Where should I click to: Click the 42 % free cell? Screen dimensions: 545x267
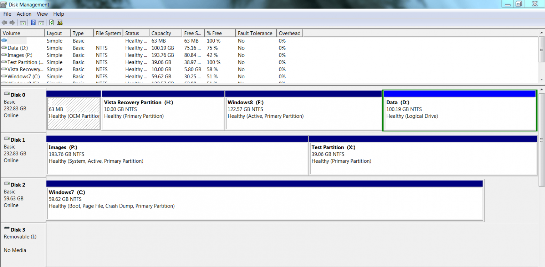[x=212, y=55]
